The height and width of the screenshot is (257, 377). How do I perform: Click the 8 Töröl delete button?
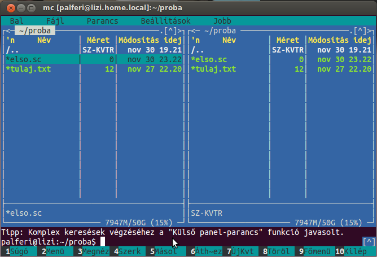(x=280, y=251)
